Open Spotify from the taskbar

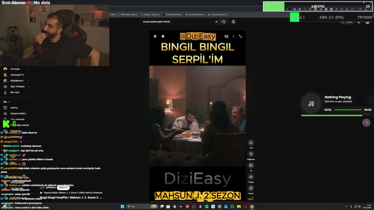207,206
